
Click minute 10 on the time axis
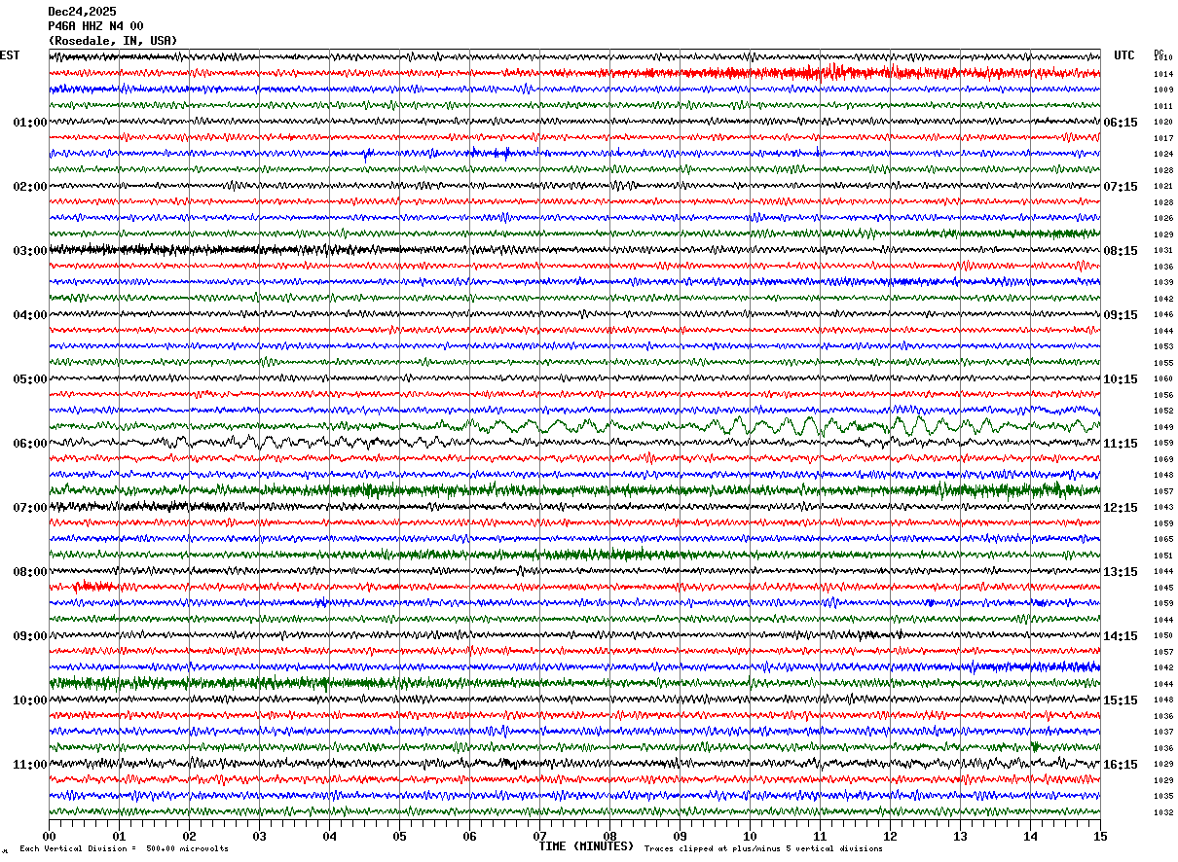tap(750, 836)
